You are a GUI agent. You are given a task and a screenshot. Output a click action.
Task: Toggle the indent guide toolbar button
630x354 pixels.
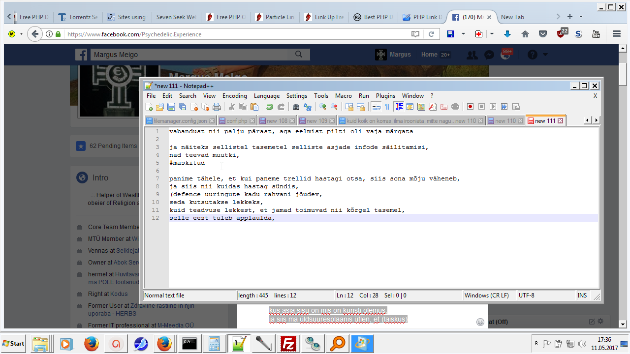(399, 107)
